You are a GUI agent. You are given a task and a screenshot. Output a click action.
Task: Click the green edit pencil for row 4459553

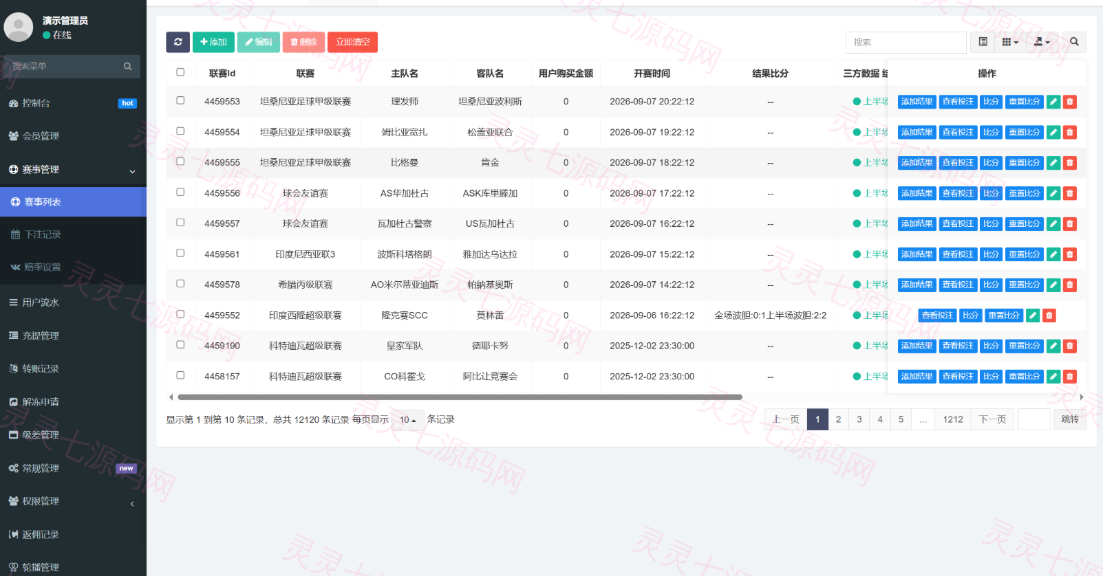pyautogui.click(x=1053, y=102)
